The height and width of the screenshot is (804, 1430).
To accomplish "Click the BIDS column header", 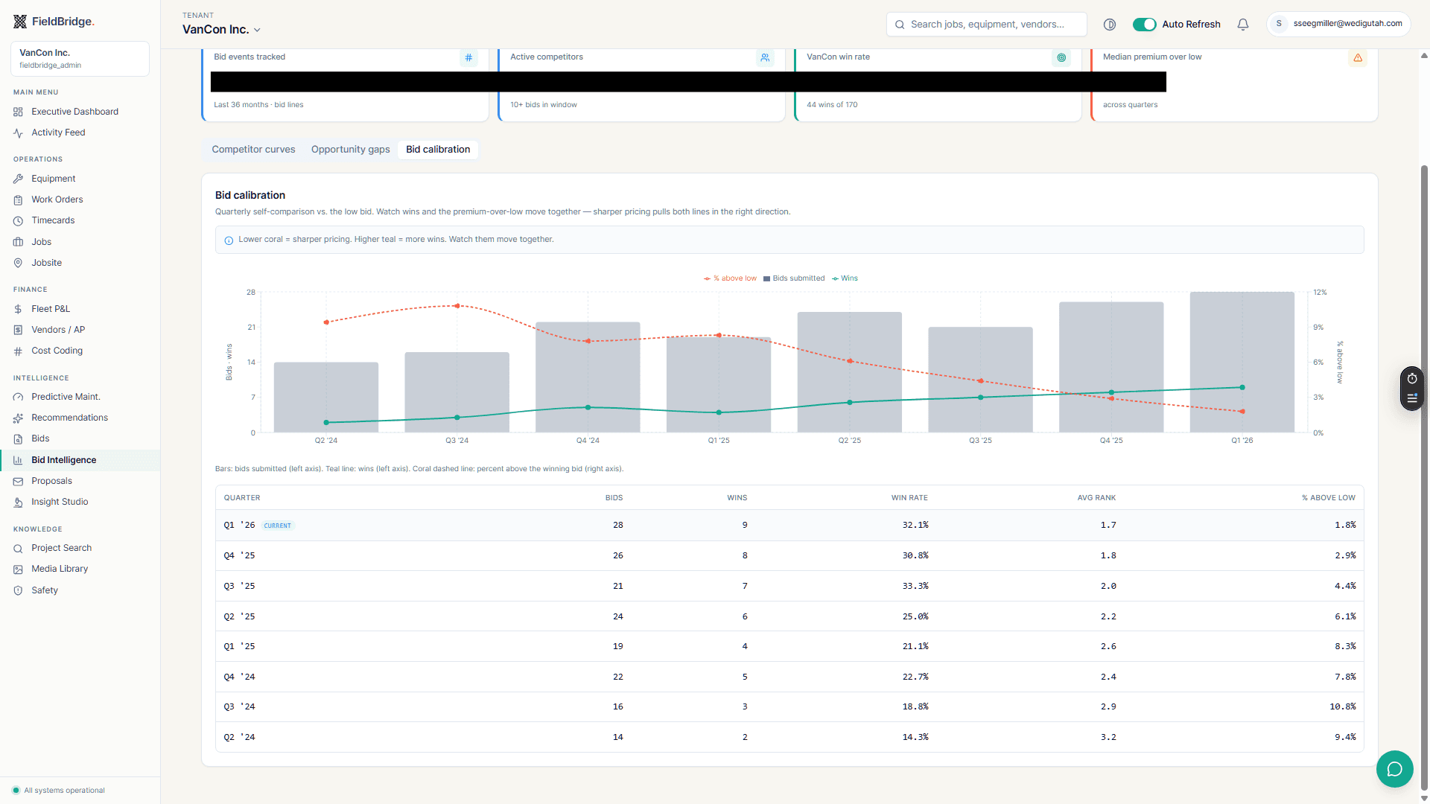I will (x=614, y=498).
